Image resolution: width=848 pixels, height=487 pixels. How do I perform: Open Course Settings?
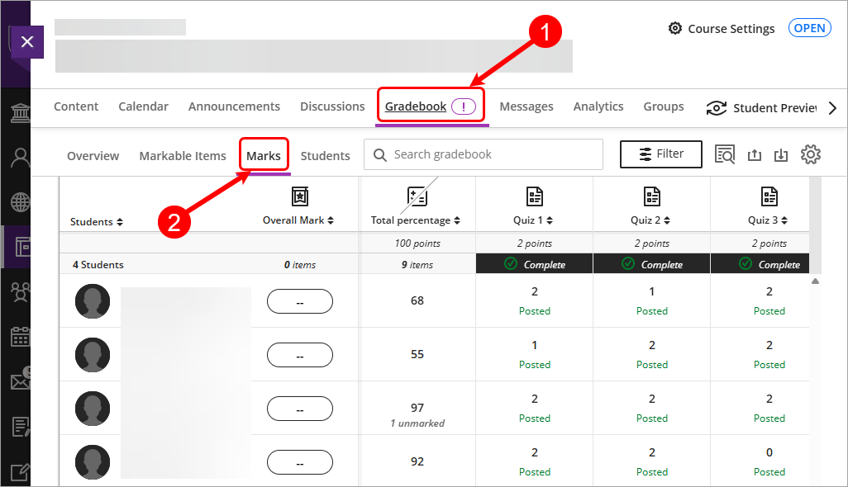[722, 29]
